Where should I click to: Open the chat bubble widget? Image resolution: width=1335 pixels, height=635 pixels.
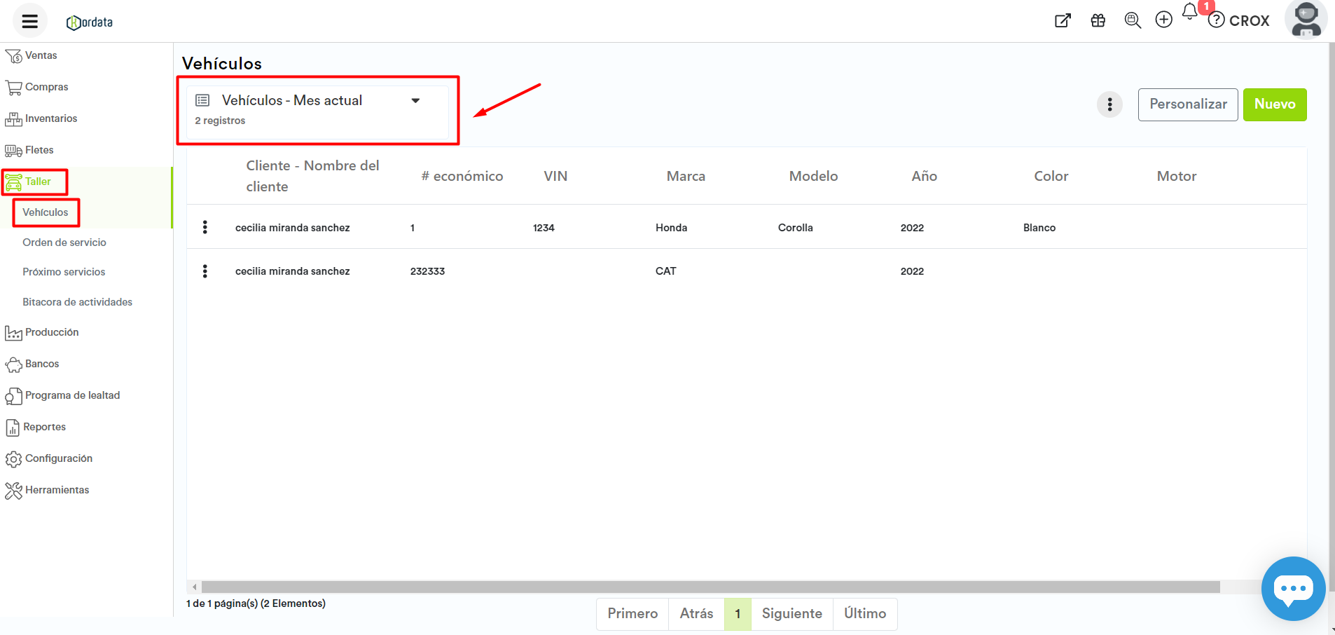[1292, 588]
